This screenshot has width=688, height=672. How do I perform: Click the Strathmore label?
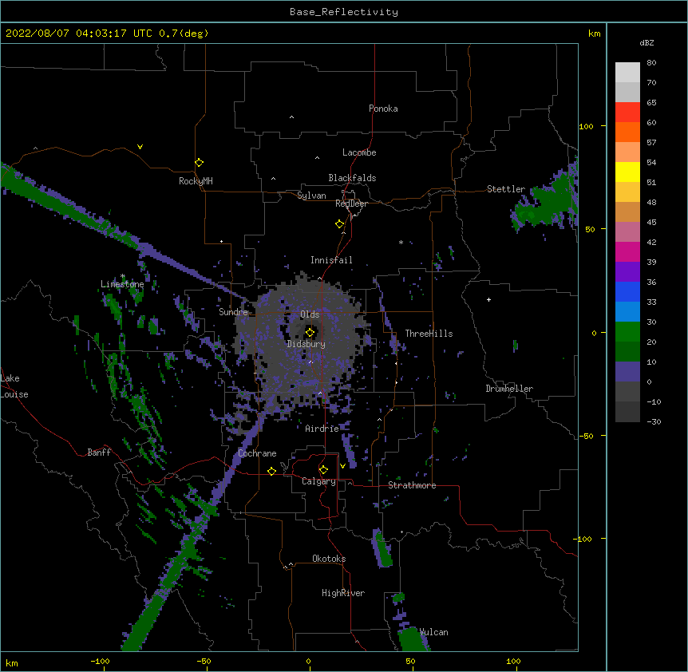(x=412, y=485)
